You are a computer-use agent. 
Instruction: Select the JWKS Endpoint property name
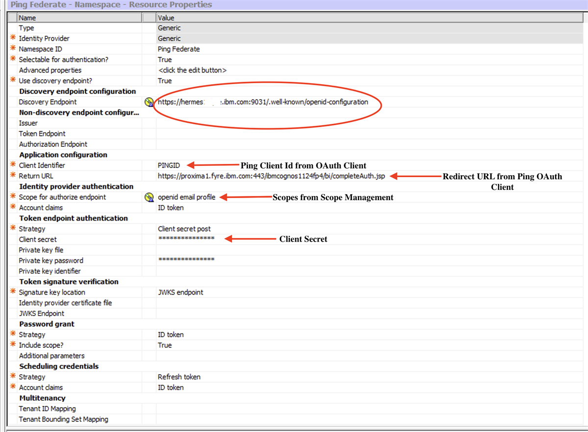[x=42, y=314]
